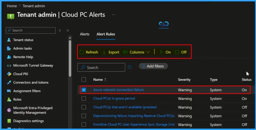Open Roles in the sidebar
Viewport: 256px width, 130px height.
[x=17, y=99]
